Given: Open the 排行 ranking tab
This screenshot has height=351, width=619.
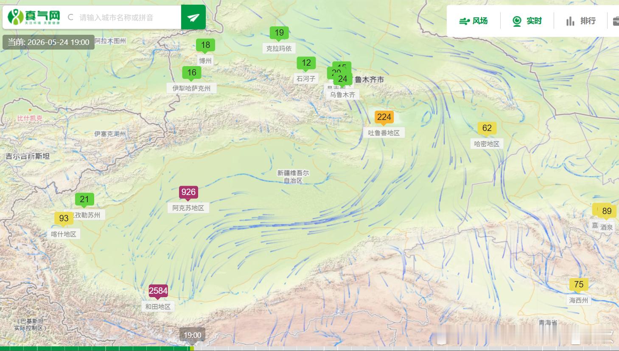Looking at the screenshot, I should point(581,21).
